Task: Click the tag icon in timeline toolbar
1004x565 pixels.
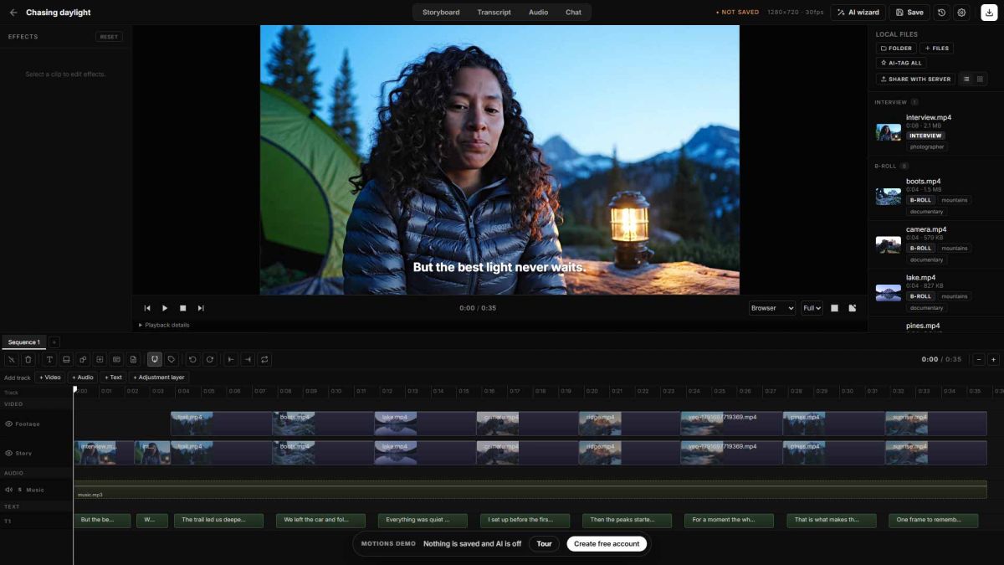Action: coord(171,359)
